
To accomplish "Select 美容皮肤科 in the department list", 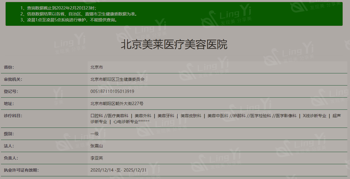I will pyautogui.click(x=191, y=116).
